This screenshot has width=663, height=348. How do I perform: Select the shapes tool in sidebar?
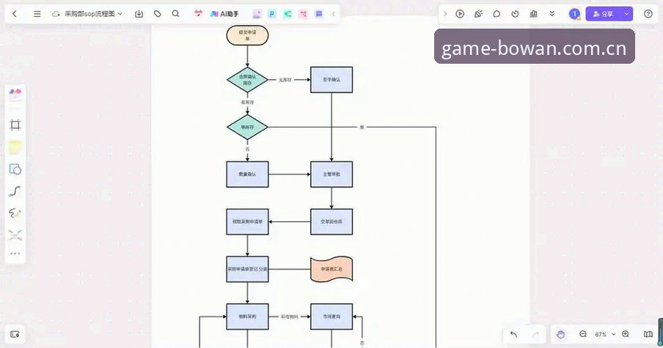(15, 169)
